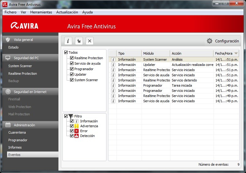Click the red Detección triangle icon
246x173 pixels.
tap(76, 136)
